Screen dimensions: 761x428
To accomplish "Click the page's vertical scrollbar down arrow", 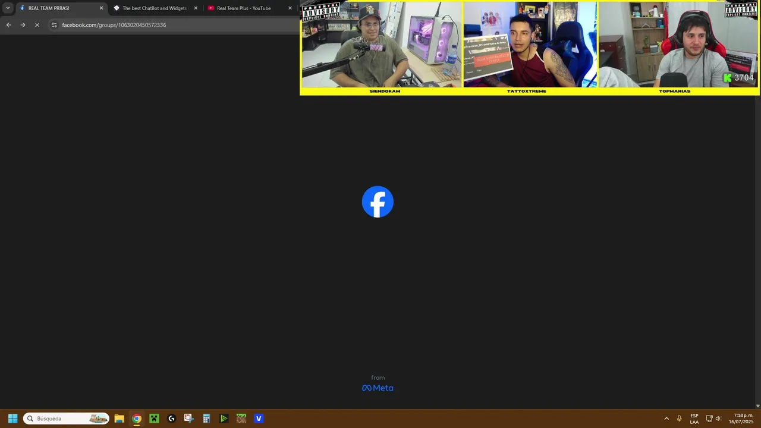I will tap(757, 405).
